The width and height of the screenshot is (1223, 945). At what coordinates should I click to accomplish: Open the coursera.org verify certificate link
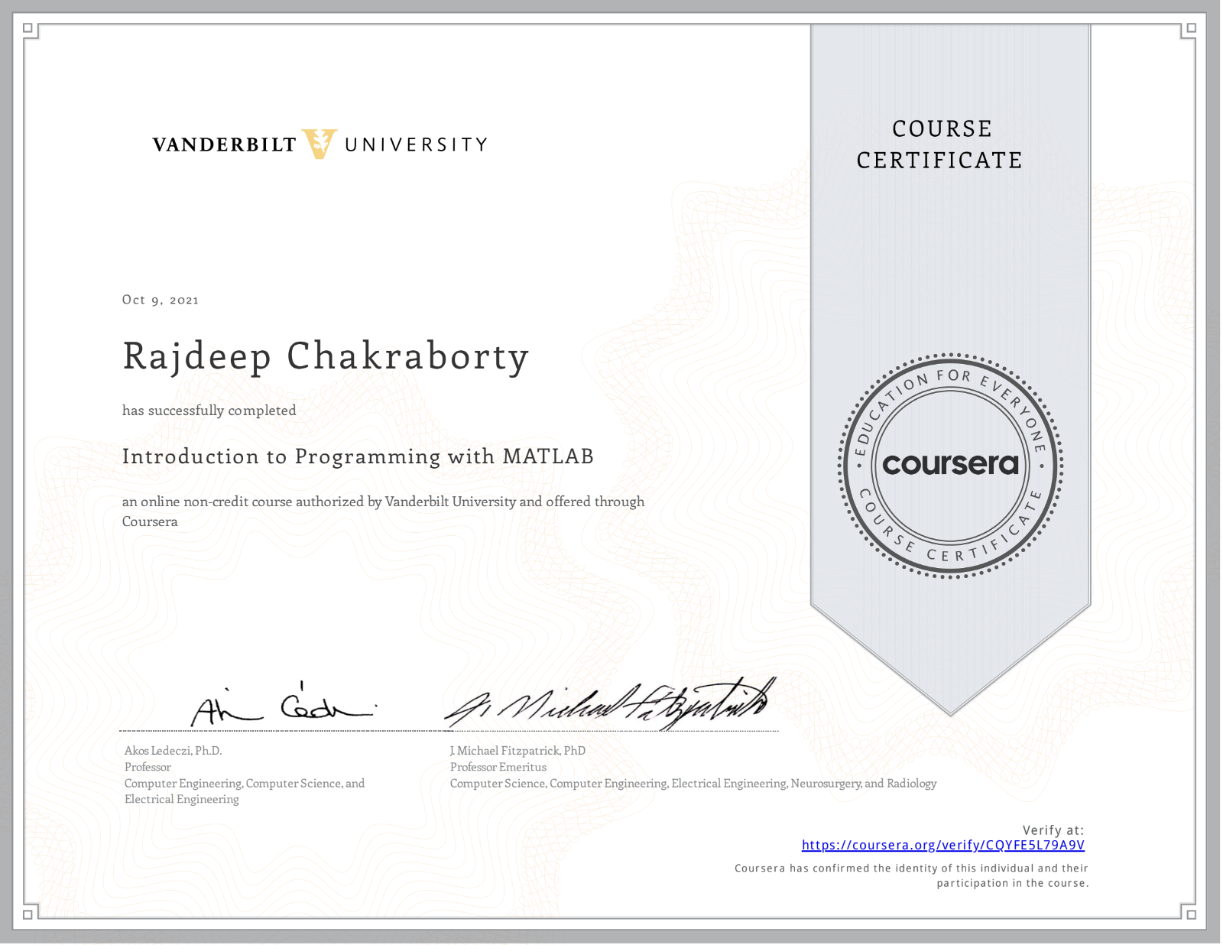(x=942, y=845)
